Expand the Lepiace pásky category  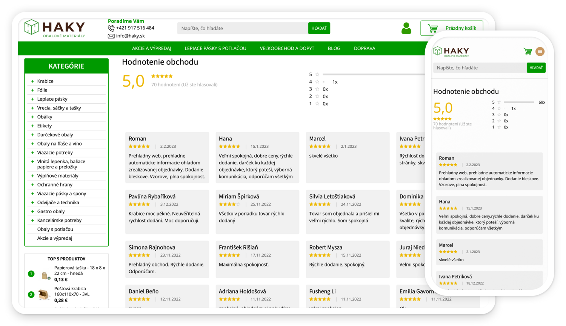32,99
